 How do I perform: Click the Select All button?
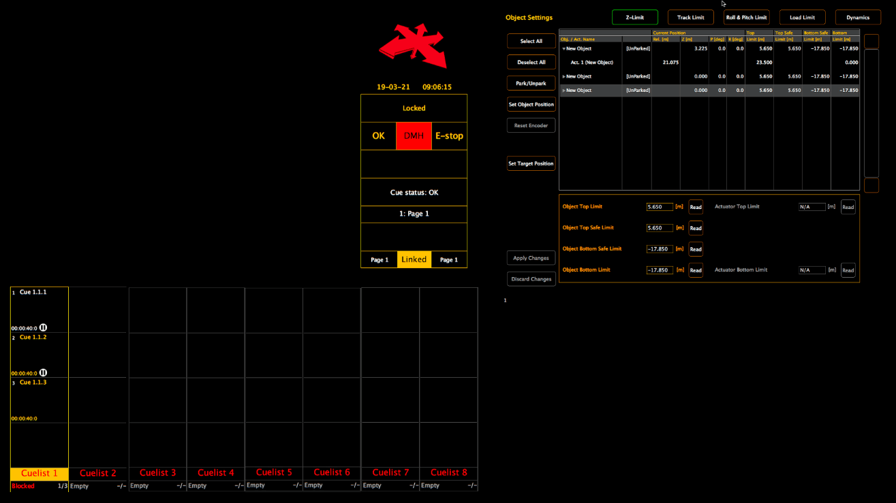531,41
